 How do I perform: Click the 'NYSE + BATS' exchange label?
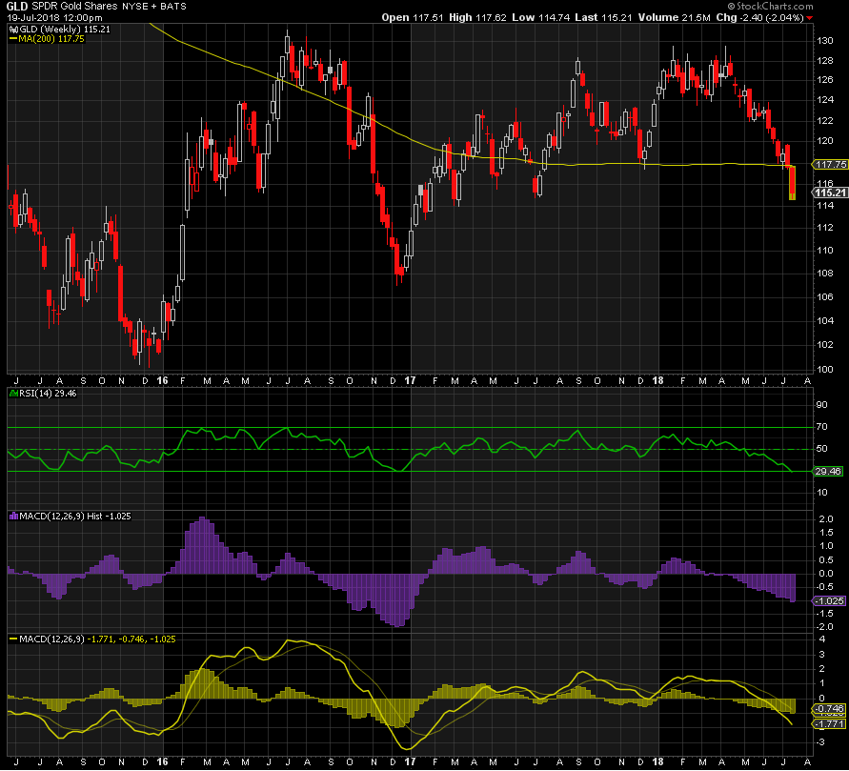[x=153, y=7]
